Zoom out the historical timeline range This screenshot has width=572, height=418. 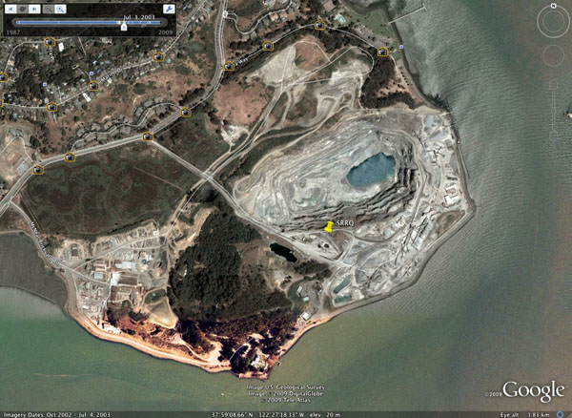pos(49,9)
